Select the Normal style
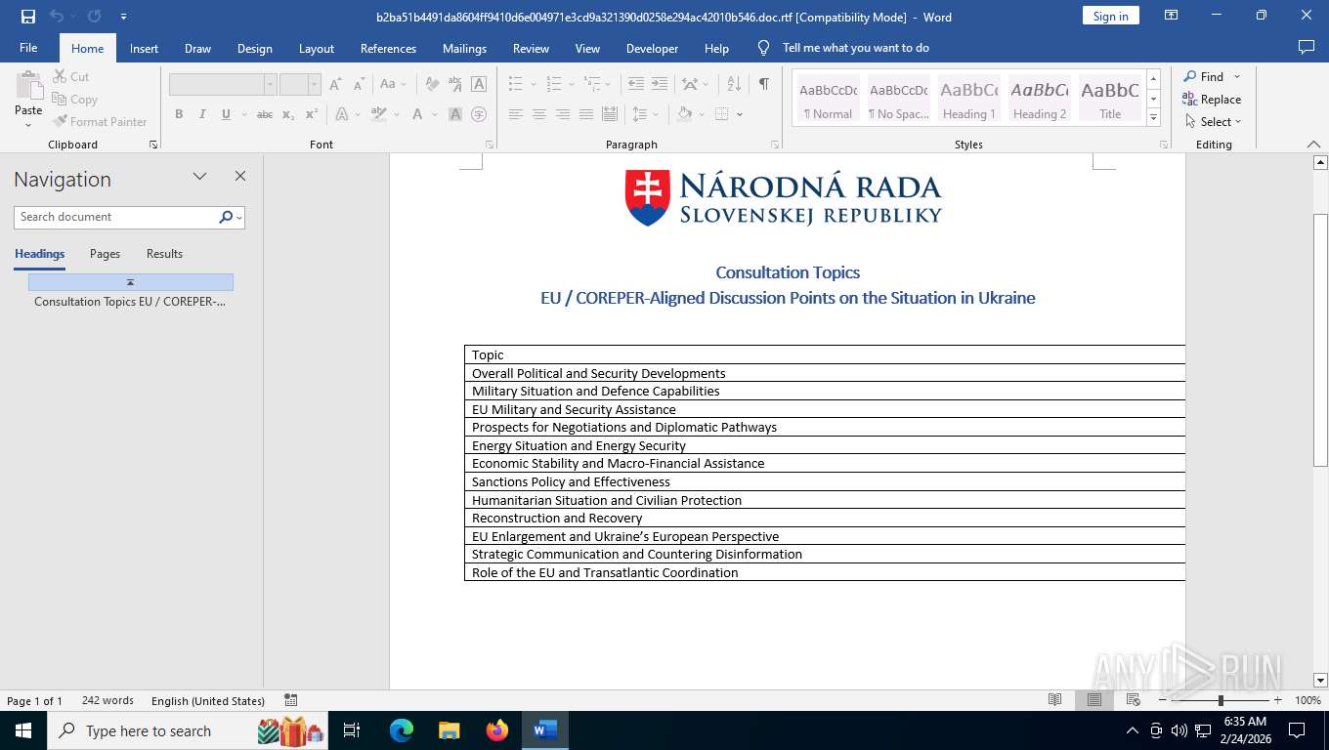 click(828, 99)
